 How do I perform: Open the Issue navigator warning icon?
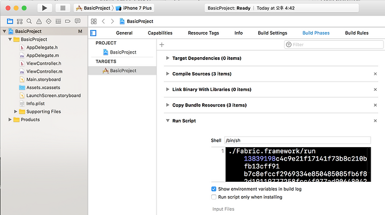click(x=39, y=21)
